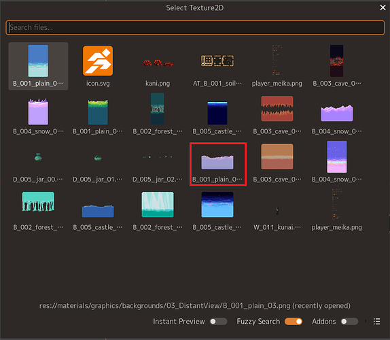Pick the red-outlined B_001_plain purple thumbnail
Image resolution: width=390 pixels, height=340 pixels.
coord(218,164)
